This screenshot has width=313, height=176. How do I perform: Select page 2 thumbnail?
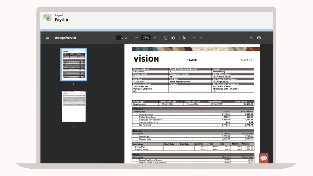74,106
